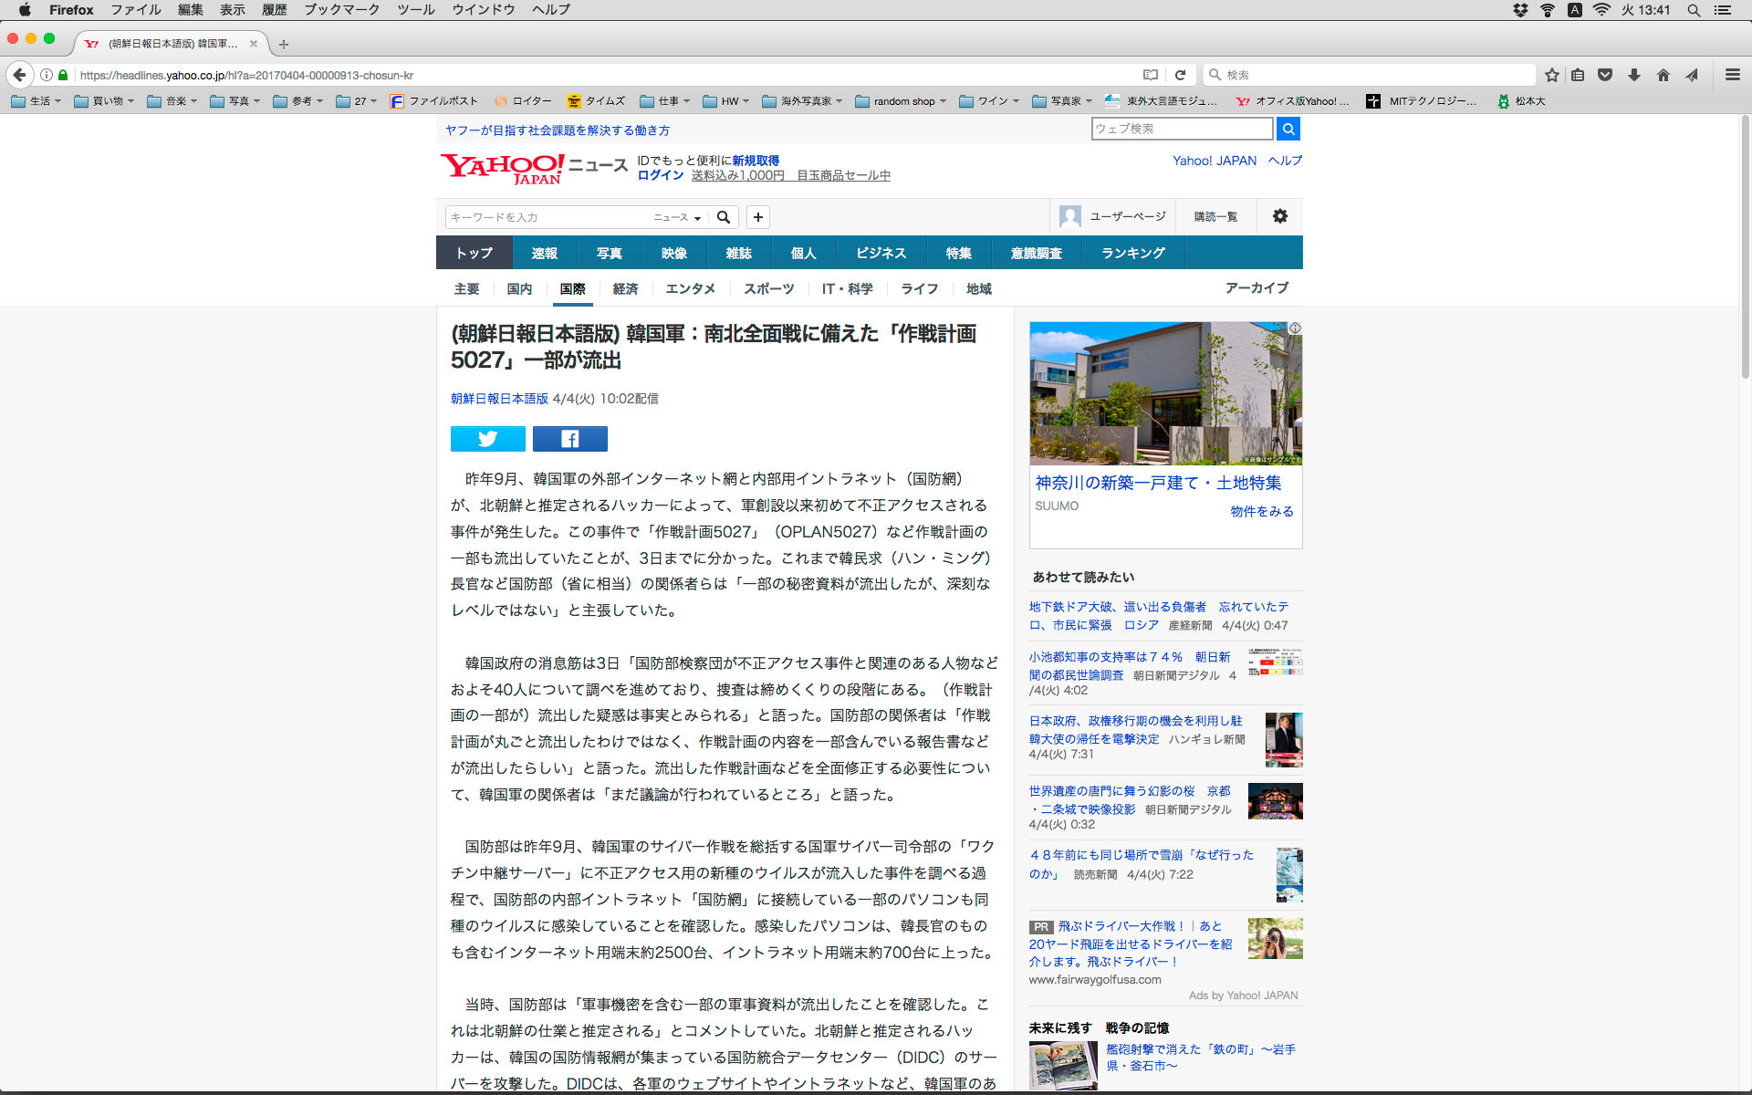Click the news keyword search magnifier icon
Image resolution: width=1752 pixels, height=1095 pixels.
[723, 217]
